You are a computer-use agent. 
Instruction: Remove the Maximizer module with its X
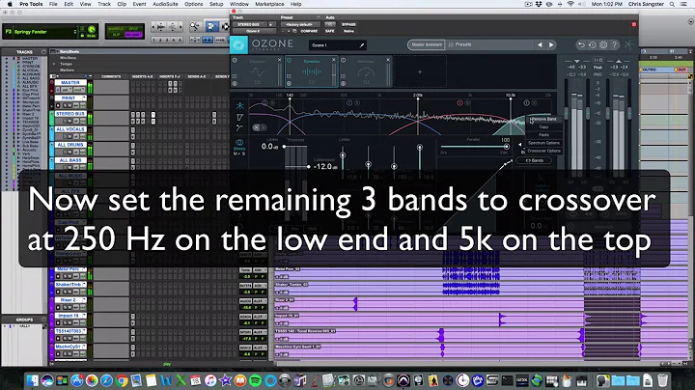click(x=388, y=60)
